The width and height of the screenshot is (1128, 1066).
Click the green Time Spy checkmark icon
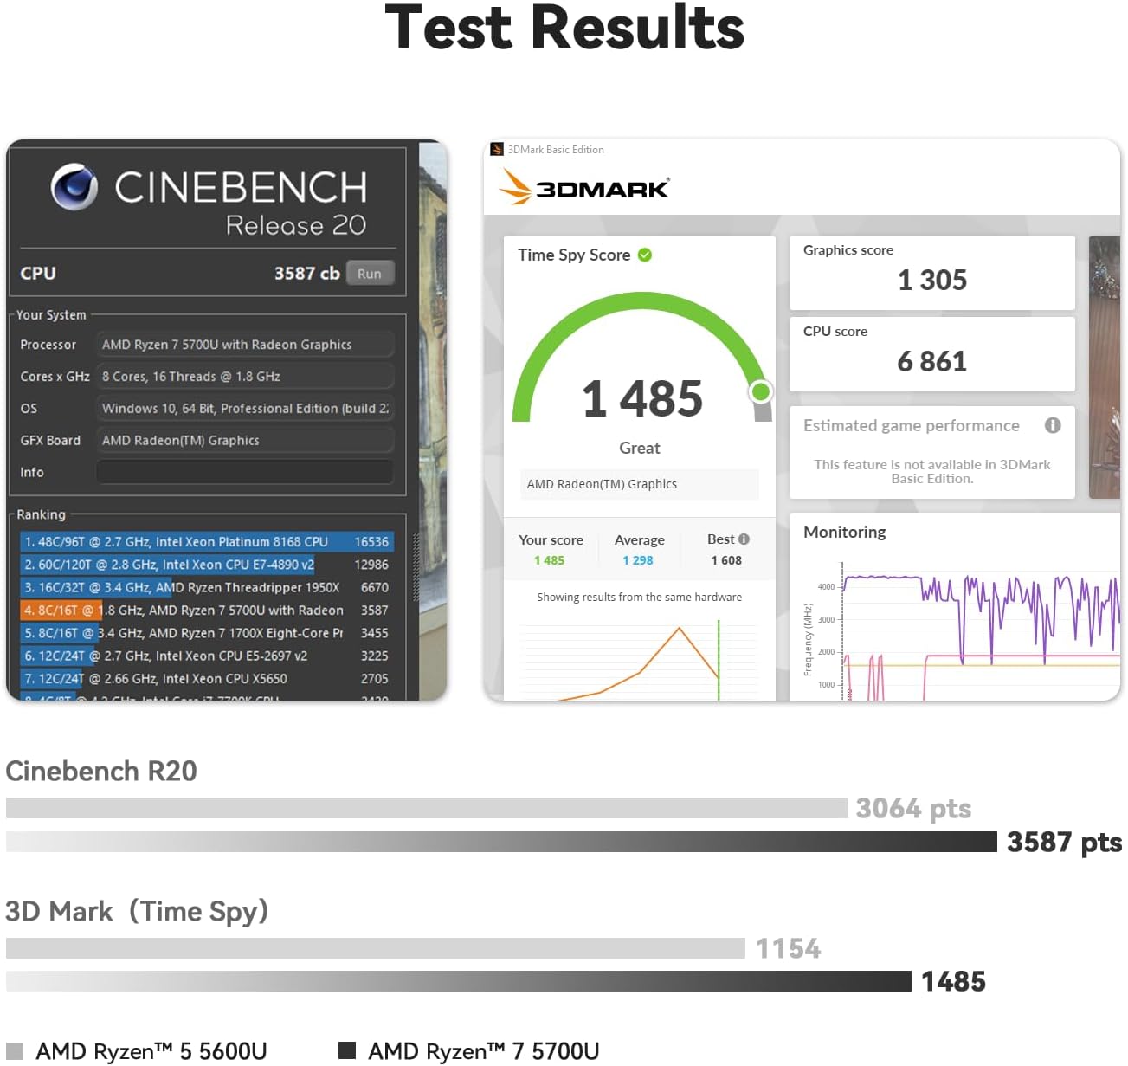[645, 255]
